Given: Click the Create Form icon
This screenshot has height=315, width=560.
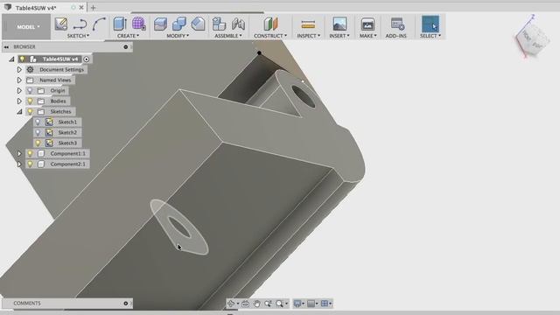Looking at the screenshot, I should 138,24.
